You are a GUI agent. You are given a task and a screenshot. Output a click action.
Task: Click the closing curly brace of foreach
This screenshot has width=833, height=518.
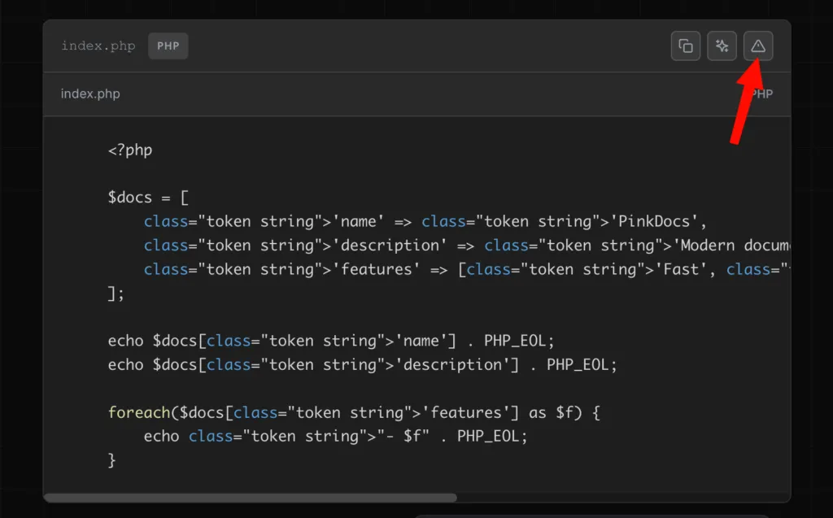(112, 460)
